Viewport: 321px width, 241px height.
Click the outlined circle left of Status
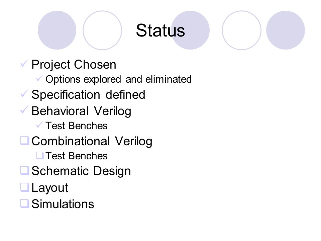click(102, 30)
